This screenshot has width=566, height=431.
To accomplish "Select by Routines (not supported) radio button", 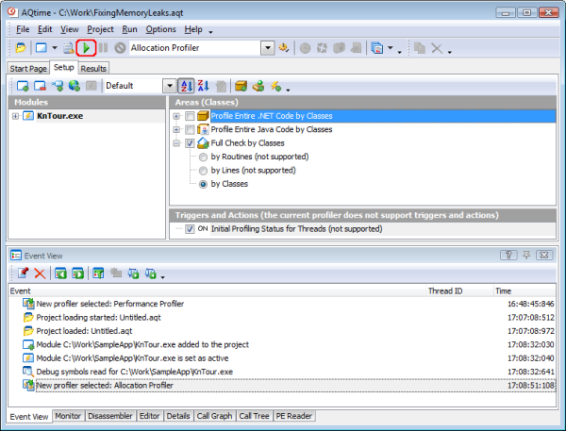I will point(203,157).
